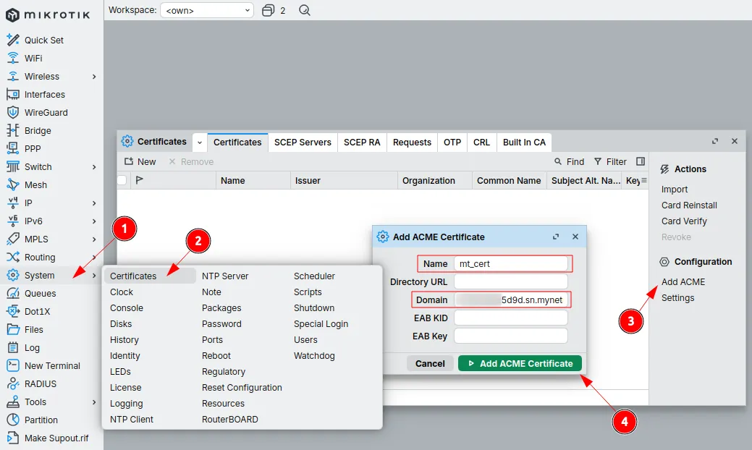The height and width of the screenshot is (450, 752).
Task: Open Quick Set from sidebar
Action: click(x=43, y=41)
